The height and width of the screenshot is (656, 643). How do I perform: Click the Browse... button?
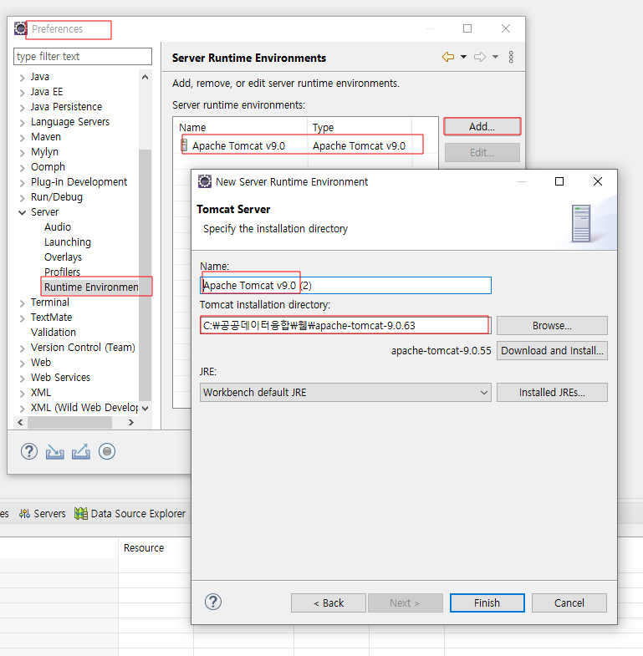[552, 325]
